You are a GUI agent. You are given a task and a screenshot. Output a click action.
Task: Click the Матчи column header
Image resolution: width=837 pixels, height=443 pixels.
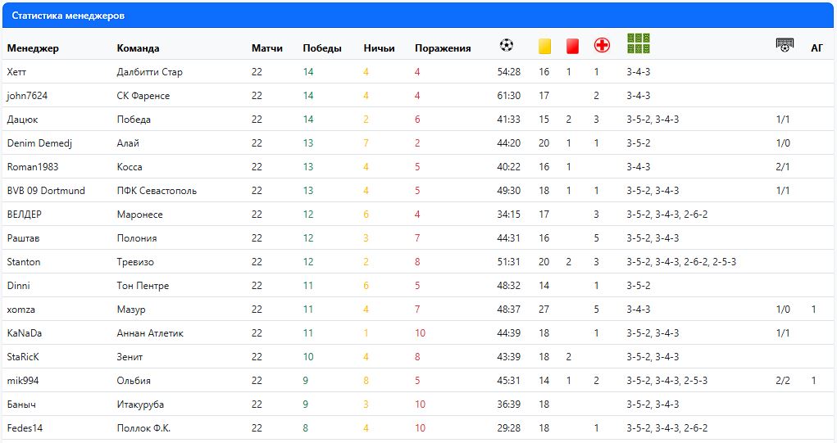coord(267,48)
